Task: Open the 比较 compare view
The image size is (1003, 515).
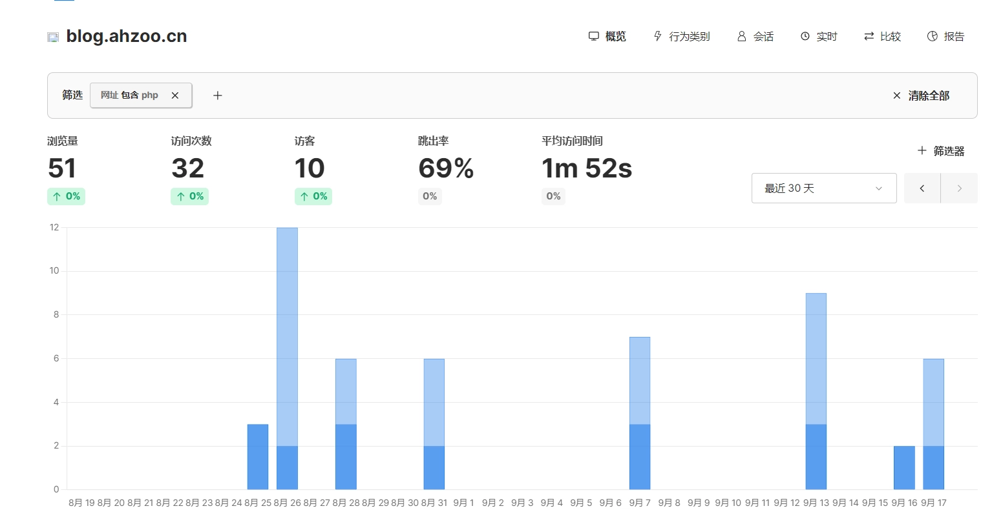Action: point(882,37)
